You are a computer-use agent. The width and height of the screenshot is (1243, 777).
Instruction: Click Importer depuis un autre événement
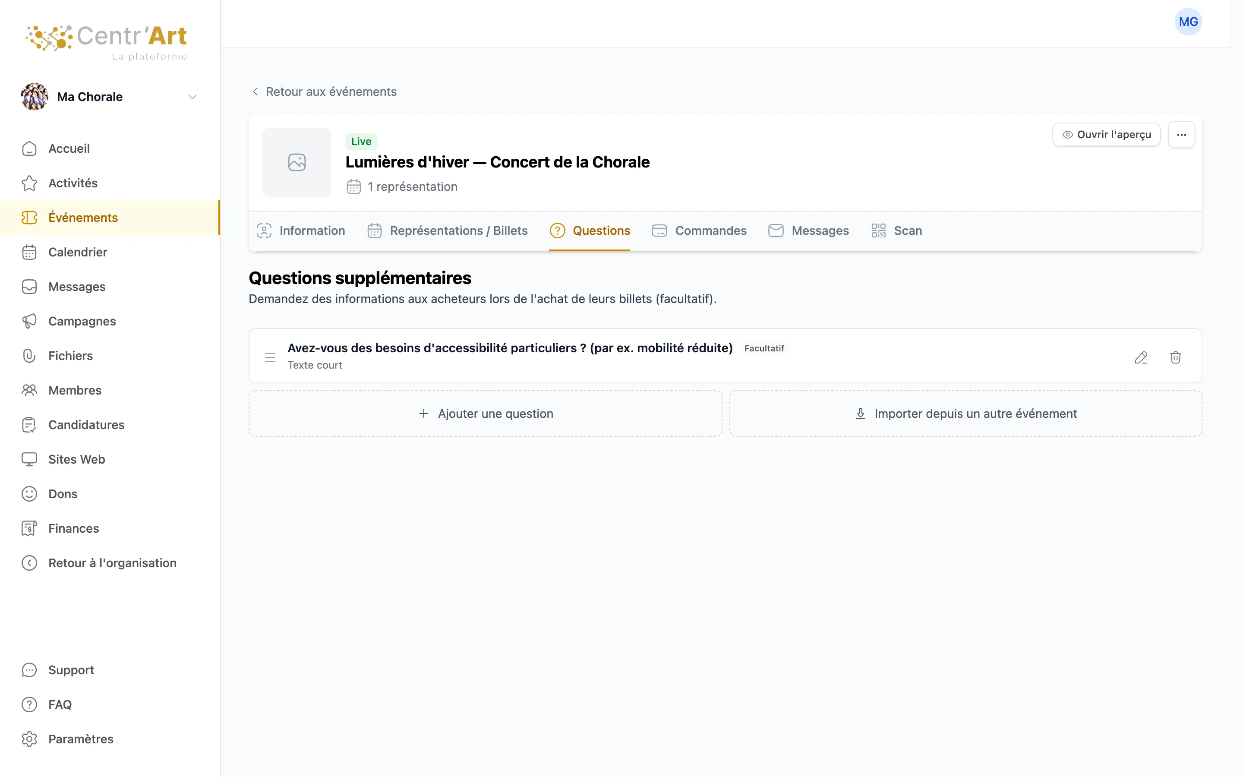[x=965, y=414]
